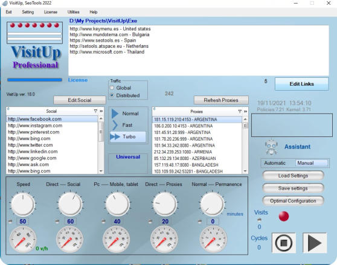Select proxy 85.132.29.134:8080 - AZERBAIJAN
The image size is (337, 265).
click(197, 159)
